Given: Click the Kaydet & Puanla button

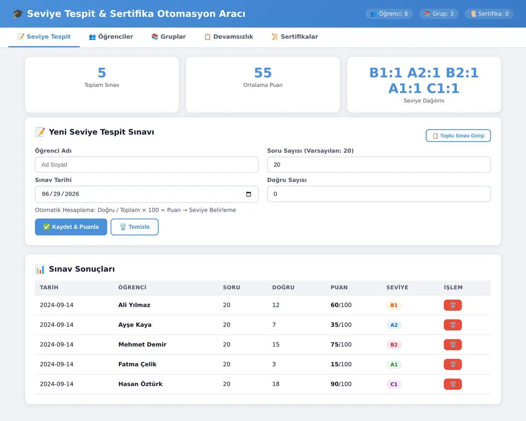Looking at the screenshot, I should [x=71, y=227].
